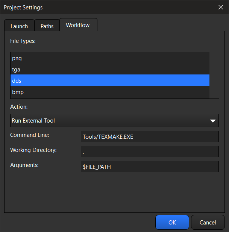Click the "Command Line:" label text
This screenshot has height=232, width=229.
click(30, 135)
